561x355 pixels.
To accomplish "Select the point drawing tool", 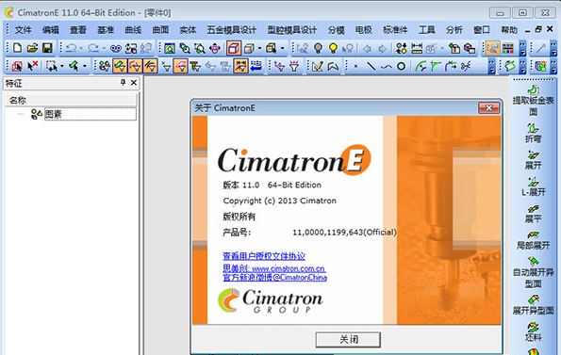I will [355, 67].
